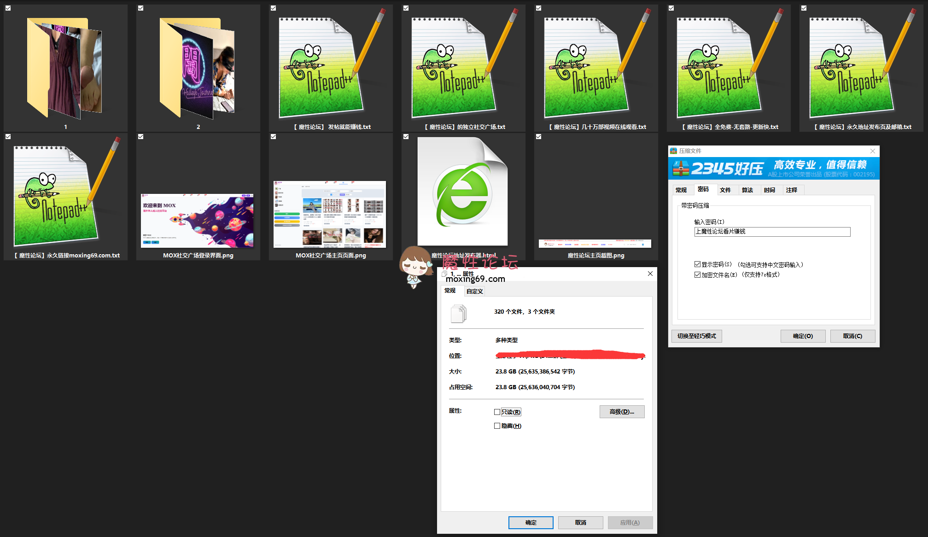The height and width of the screenshot is (537, 928).
Task: Confirm compression with 确定(O) button
Action: point(803,336)
